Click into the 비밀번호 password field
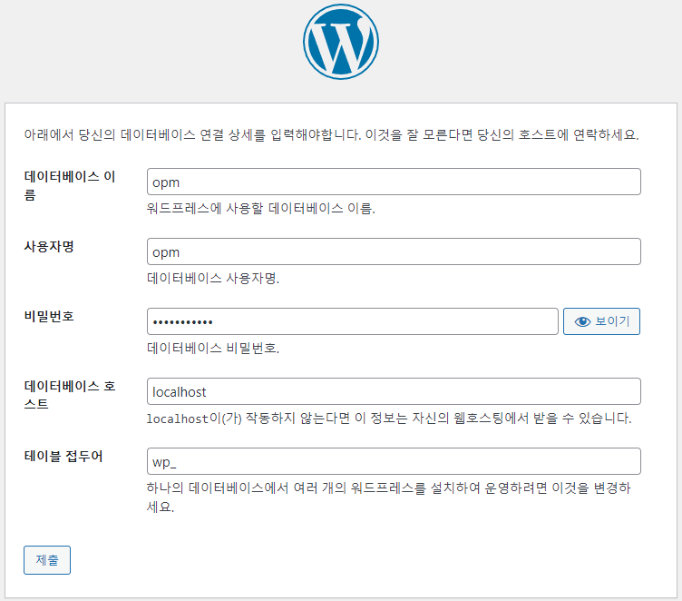The height and width of the screenshot is (601, 682). pos(352,321)
